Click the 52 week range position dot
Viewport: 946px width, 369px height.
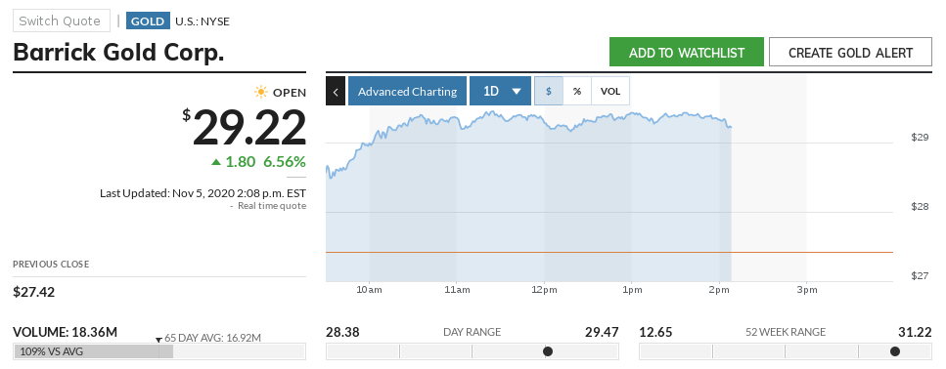[895, 351]
